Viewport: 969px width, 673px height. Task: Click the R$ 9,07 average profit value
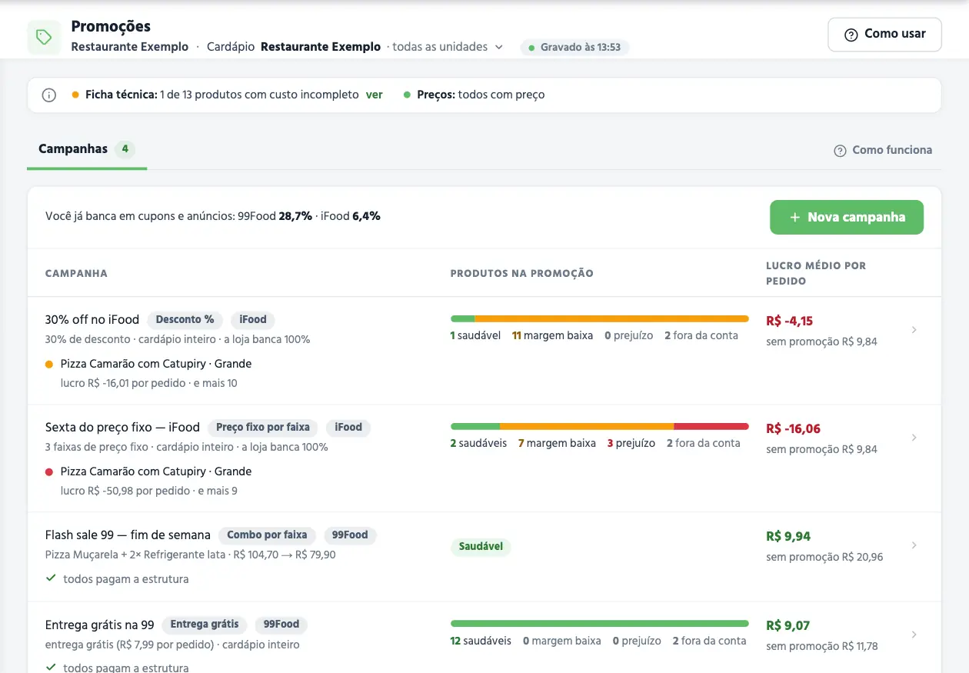click(x=788, y=626)
